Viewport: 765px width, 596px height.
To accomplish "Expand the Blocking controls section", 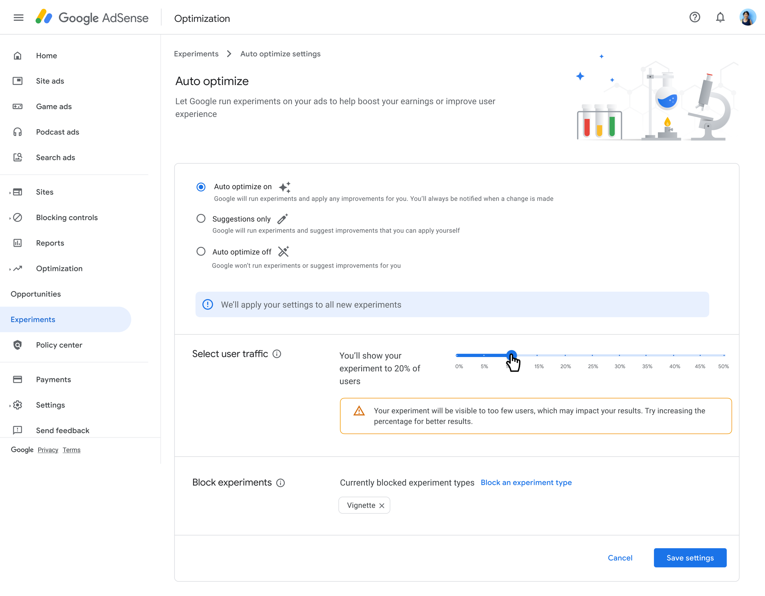I will point(10,218).
